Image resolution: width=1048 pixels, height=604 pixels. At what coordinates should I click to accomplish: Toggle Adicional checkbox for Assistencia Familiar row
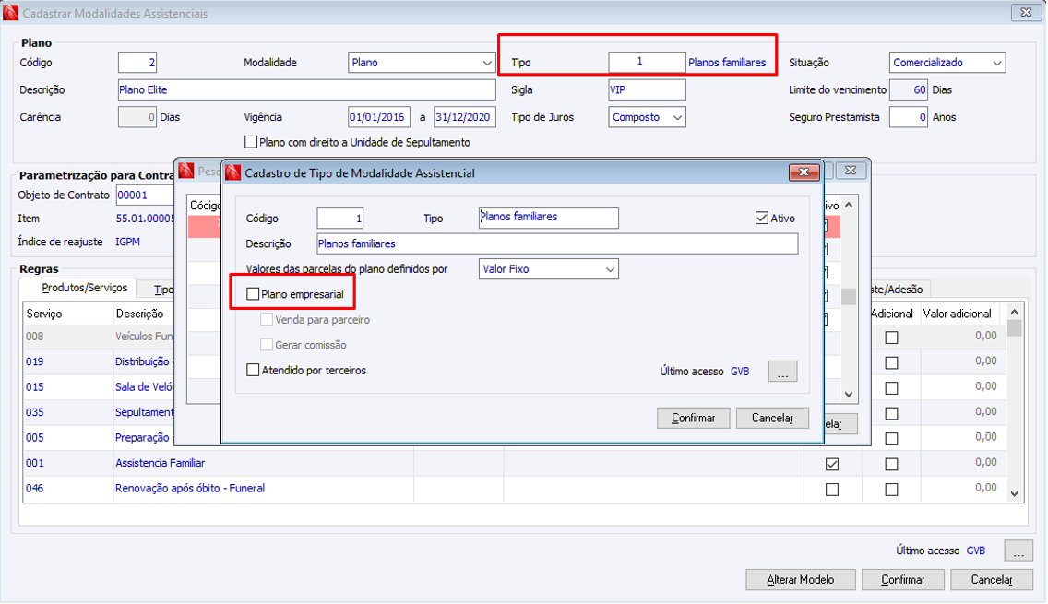891,464
